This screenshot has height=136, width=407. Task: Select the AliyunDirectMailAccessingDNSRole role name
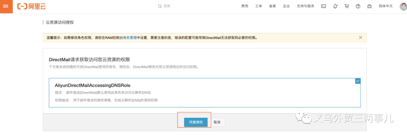pos(92,85)
